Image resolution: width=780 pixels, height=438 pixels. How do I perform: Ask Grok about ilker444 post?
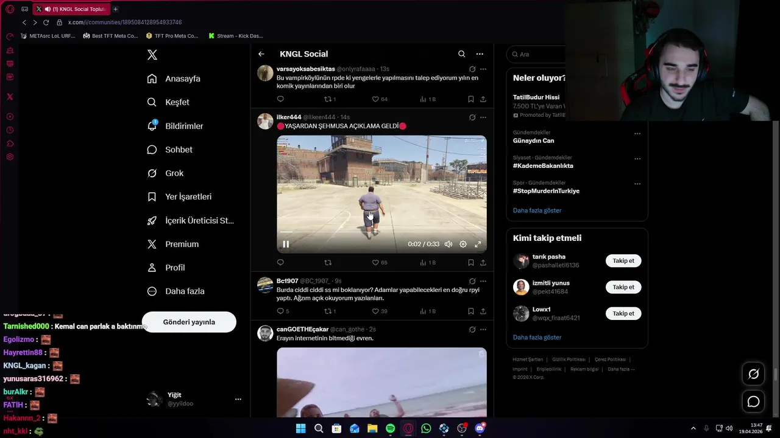point(472,117)
